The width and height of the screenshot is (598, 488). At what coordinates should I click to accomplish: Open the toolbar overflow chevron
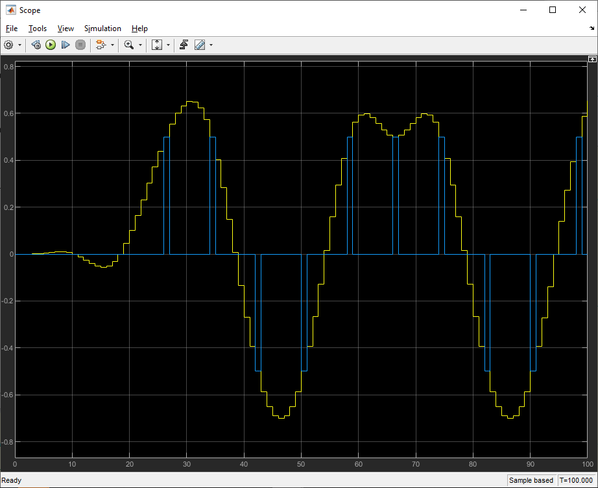coord(591,29)
